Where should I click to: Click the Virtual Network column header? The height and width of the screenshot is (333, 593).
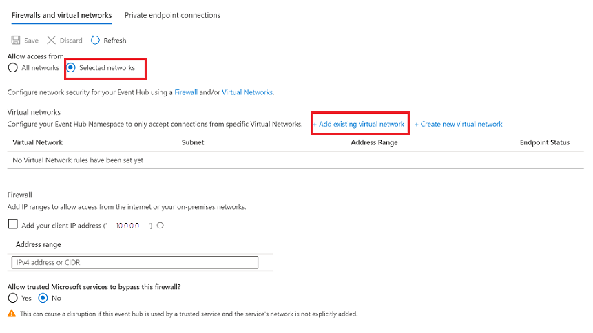(x=38, y=142)
